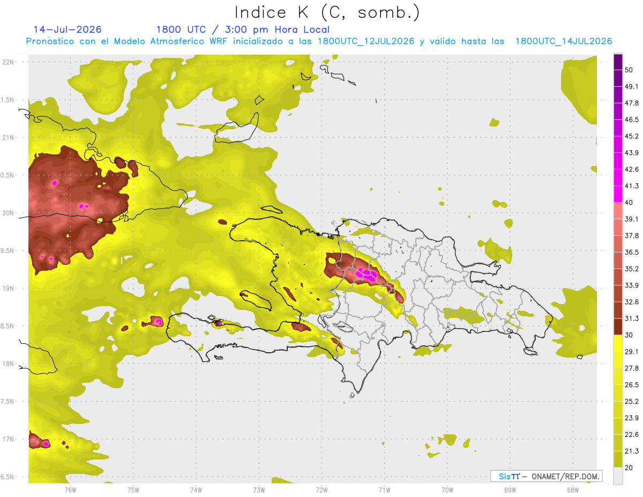Pick the dark brown legend swatch between 30 and 31.3
Viewport: 643px width, 497px height.
click(618, 327)
